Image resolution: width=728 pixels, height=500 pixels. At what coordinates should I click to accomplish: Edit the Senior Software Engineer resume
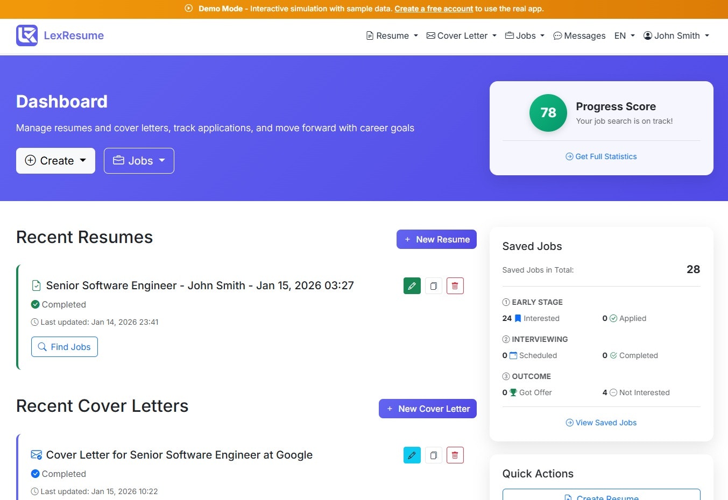pos(412,285)
